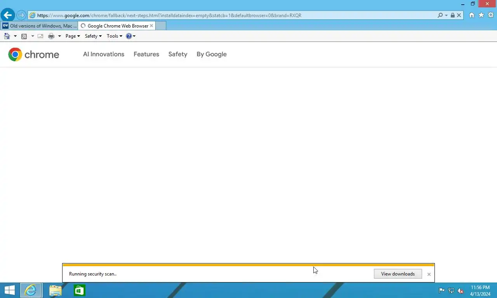Click the Print icon in command bar
The height and width of the screenshot is (298, 497).
click(x=51, y=36)
